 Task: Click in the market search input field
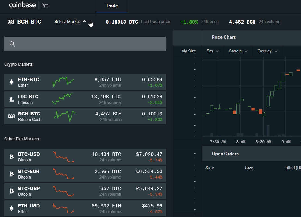(x=85, y=44)
